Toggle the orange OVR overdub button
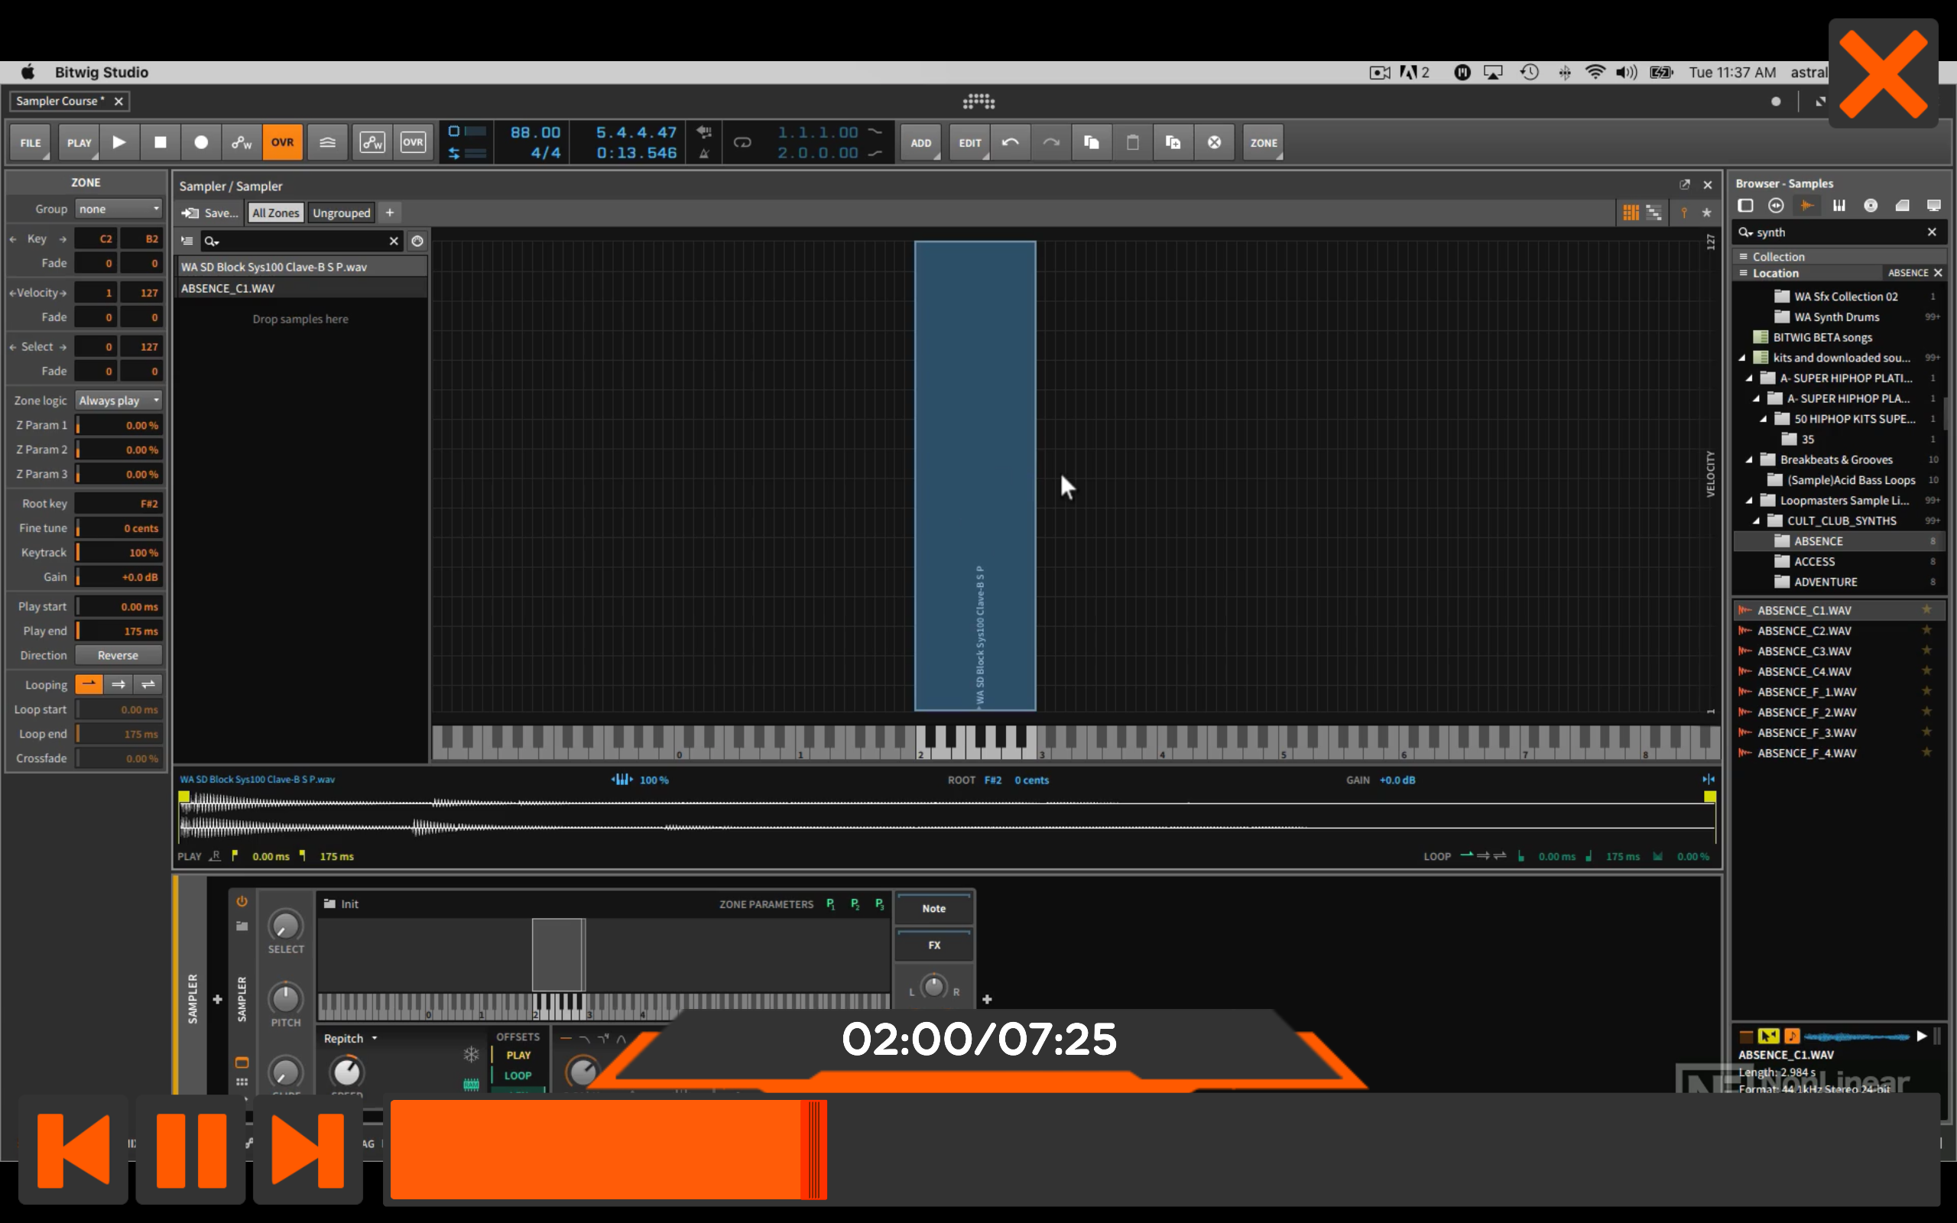 (282, 142)
